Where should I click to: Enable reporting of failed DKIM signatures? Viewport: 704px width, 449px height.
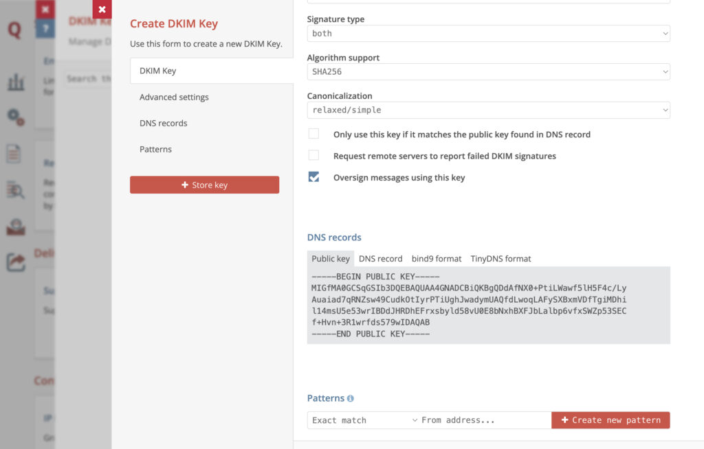click(x=313, y=155)
